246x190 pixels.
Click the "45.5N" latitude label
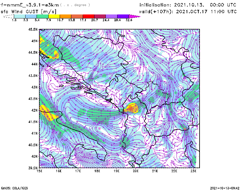[33, 29]
